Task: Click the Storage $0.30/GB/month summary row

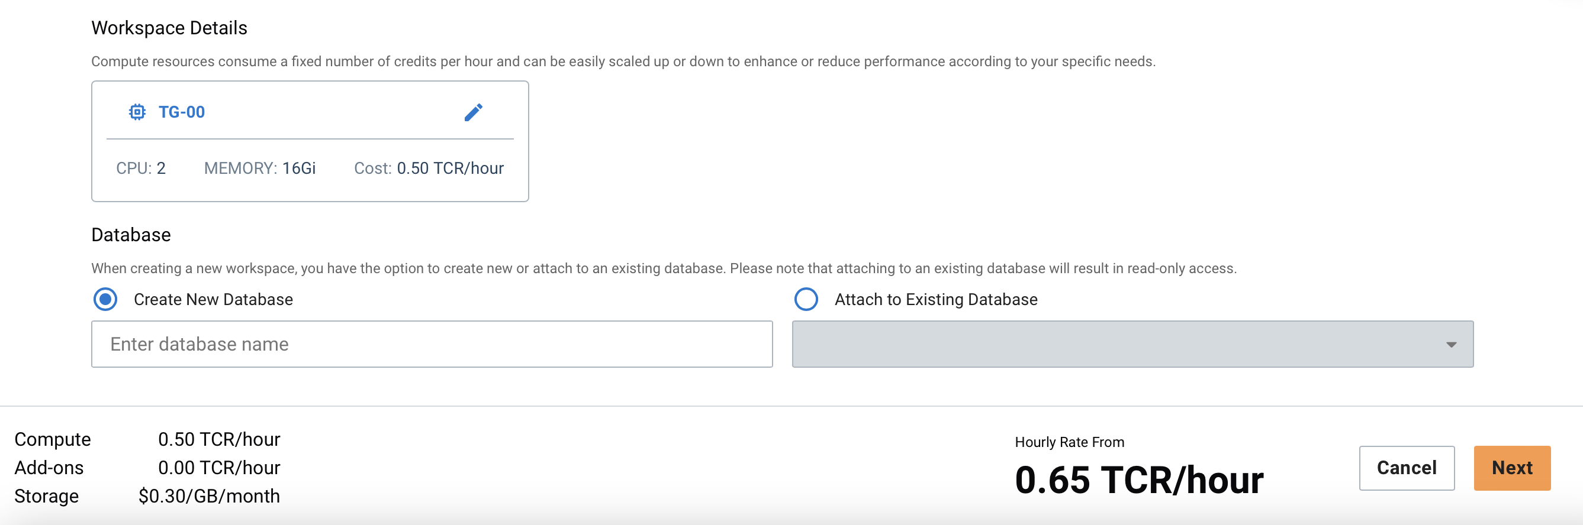Action: [x=147, y=496]
